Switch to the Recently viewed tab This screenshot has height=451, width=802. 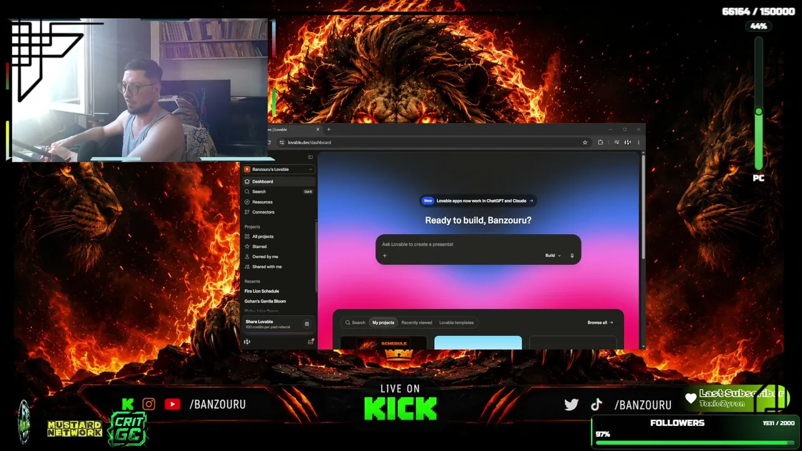(x=417, y=323)
